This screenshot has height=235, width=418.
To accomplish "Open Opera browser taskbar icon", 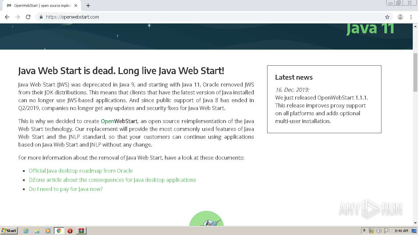I will [x=70, y=231].
